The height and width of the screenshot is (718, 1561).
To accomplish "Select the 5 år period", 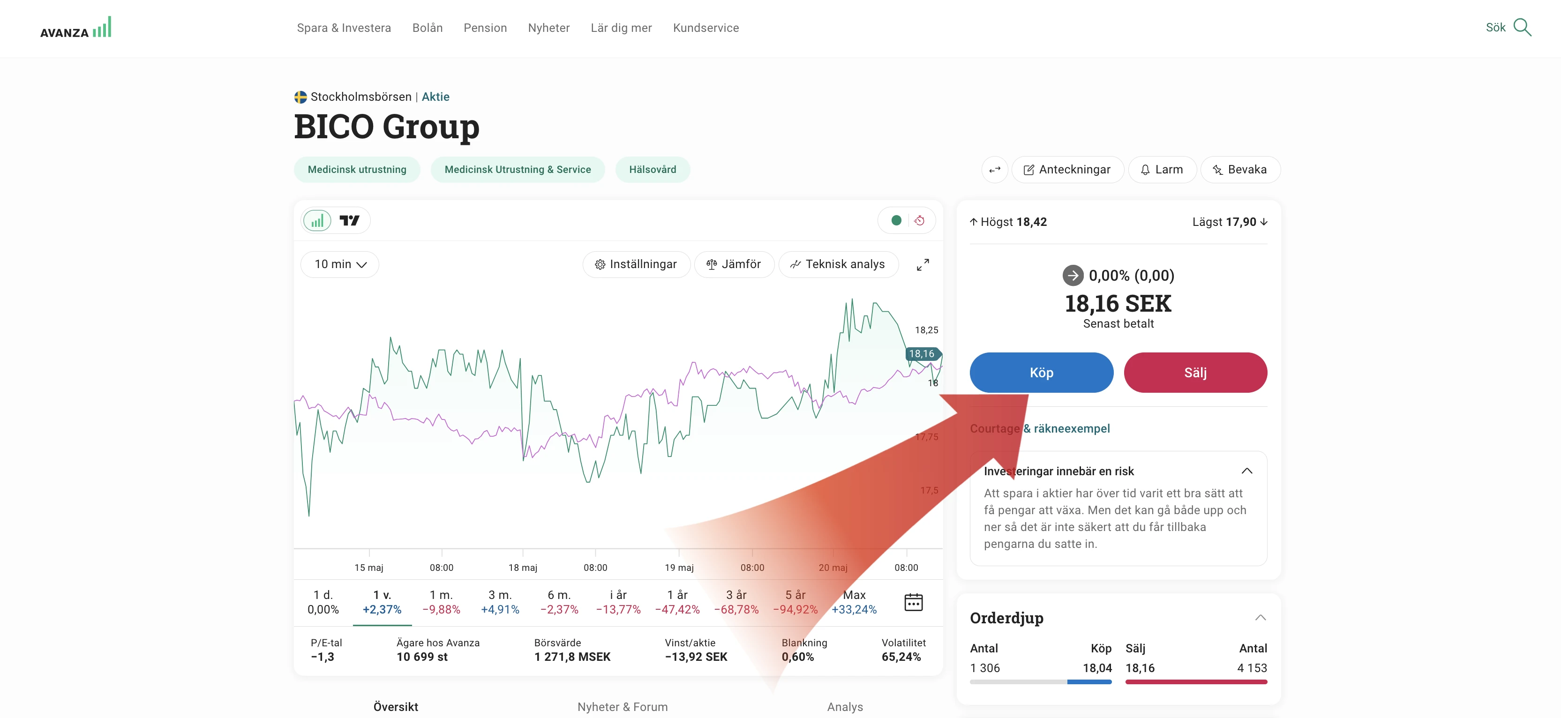I will point(795,602).
